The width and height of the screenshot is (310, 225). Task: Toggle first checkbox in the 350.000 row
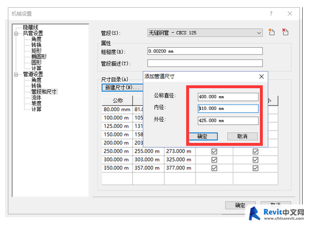coord(214,168)
